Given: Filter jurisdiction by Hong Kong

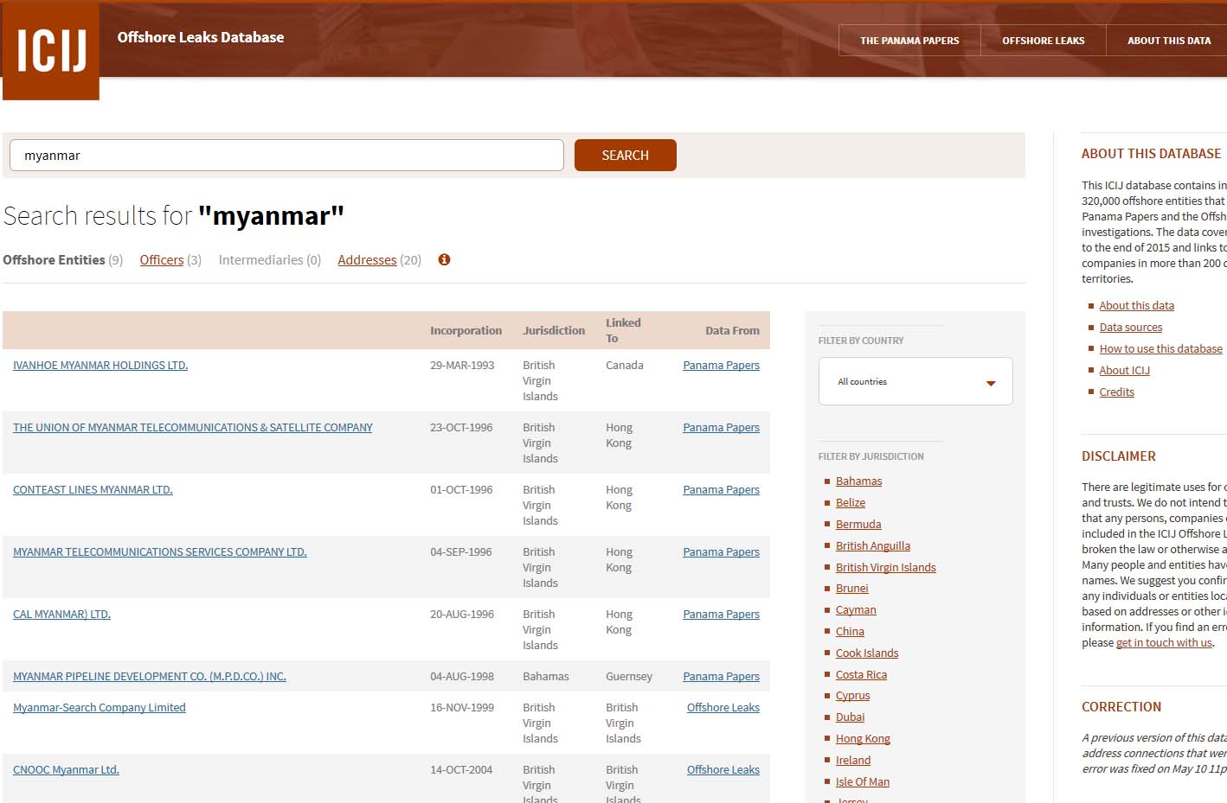Looking at the screenshot, I should point(863,739).
